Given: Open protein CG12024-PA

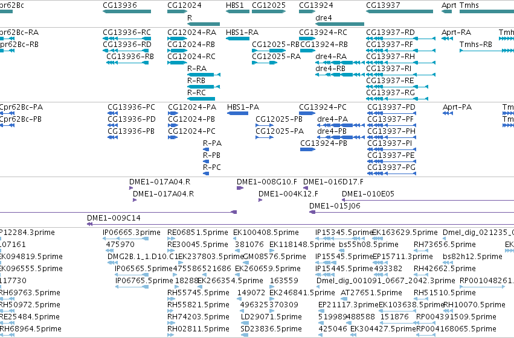Looking at the screenshot, I should pyautogui.click(x=192, y=107).
